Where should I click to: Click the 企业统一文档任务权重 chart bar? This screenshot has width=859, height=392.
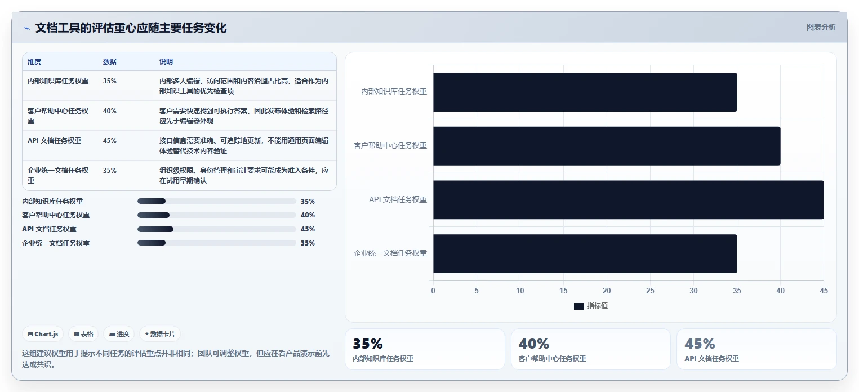pyautogui.click(x=585, y=254)
